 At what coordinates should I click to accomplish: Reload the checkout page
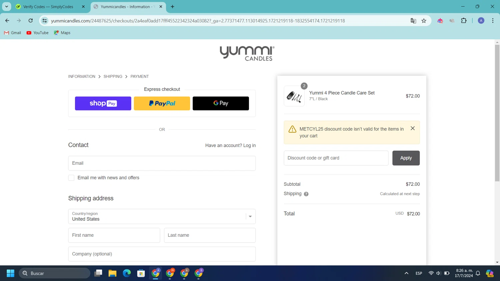tap(31, 21)
